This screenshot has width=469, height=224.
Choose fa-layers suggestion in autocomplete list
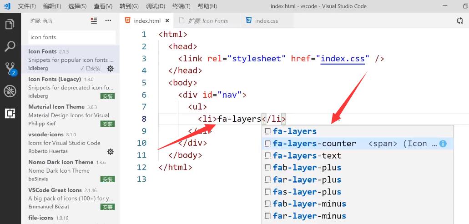(x=358, y=131)
